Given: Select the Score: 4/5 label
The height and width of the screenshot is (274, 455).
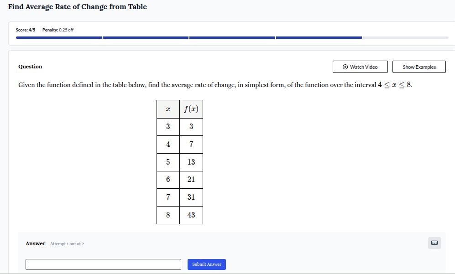Looking at the screenshot, I should coord(25,30).
